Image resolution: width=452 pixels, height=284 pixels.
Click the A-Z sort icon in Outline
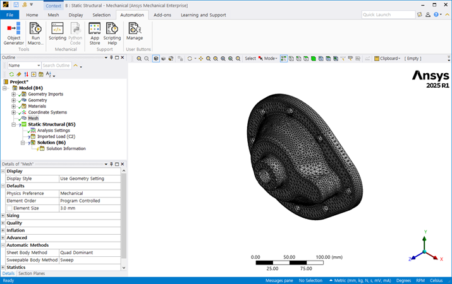(49, 74)
